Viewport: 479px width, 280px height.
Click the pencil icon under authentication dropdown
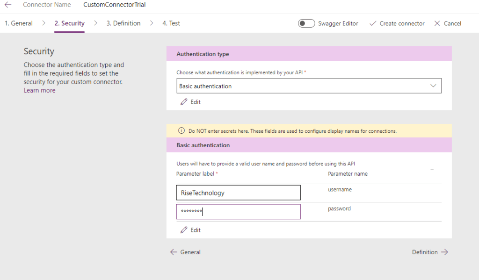(184, 102)
